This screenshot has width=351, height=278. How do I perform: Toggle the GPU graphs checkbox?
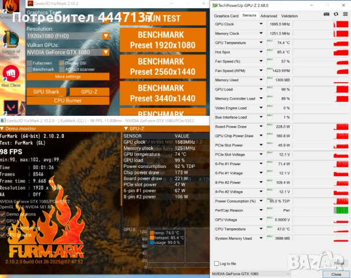click(x=3, y=235)
